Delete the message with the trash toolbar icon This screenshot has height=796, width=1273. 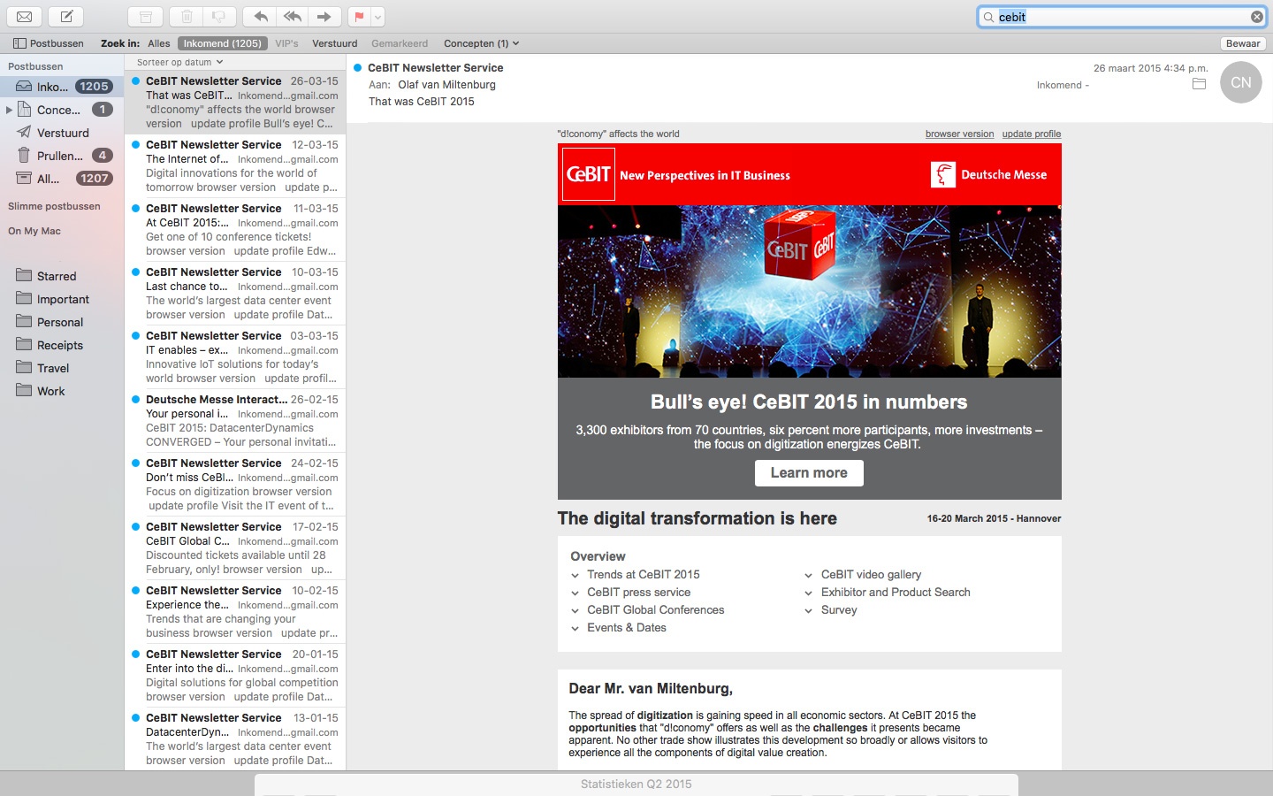[187, 16]
